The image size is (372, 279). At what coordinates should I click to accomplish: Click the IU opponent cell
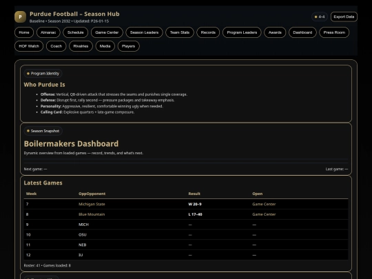81,255
